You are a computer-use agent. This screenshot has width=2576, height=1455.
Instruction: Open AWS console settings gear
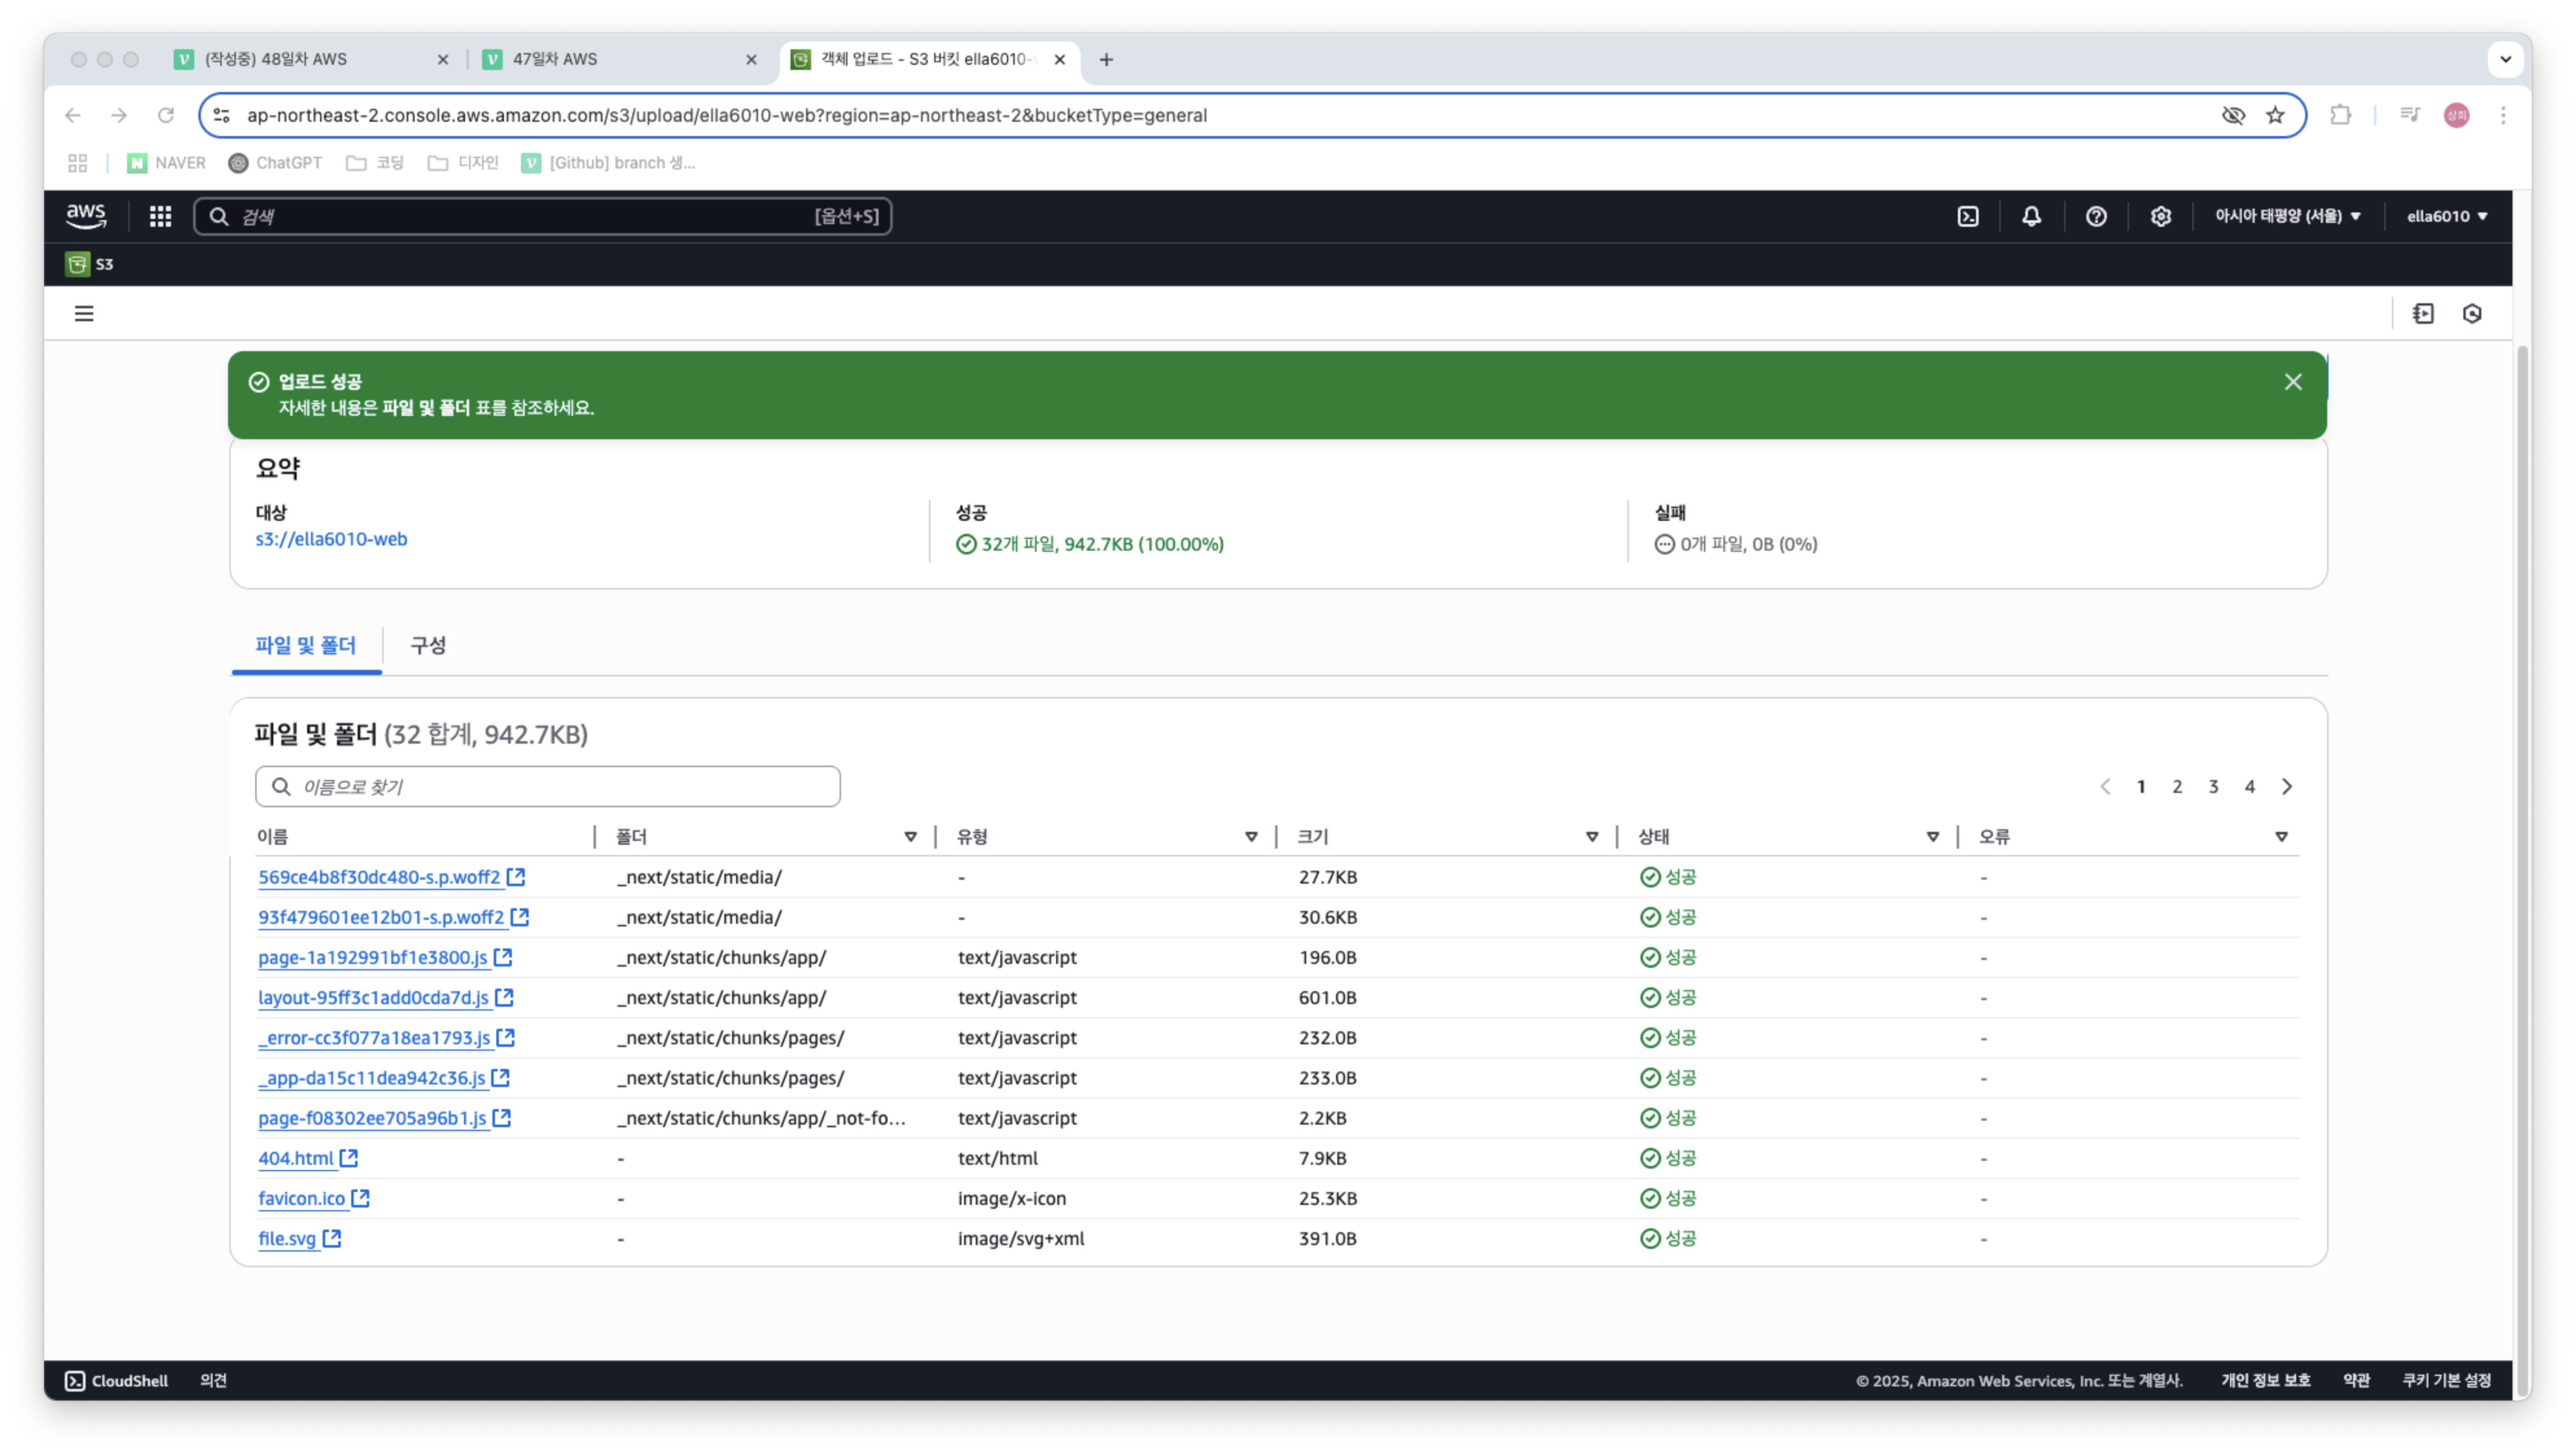[2160, 216]
